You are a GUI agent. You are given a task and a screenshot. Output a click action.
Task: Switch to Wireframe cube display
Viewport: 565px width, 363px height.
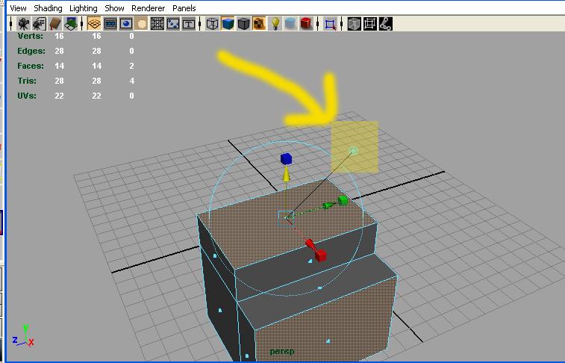(x=212, y=24)
